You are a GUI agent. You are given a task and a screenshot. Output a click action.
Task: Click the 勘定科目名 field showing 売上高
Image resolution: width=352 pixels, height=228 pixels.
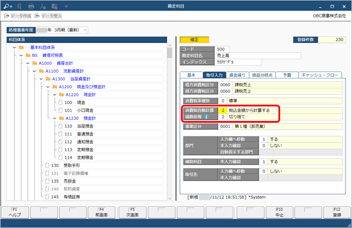(x=257, y=56)
